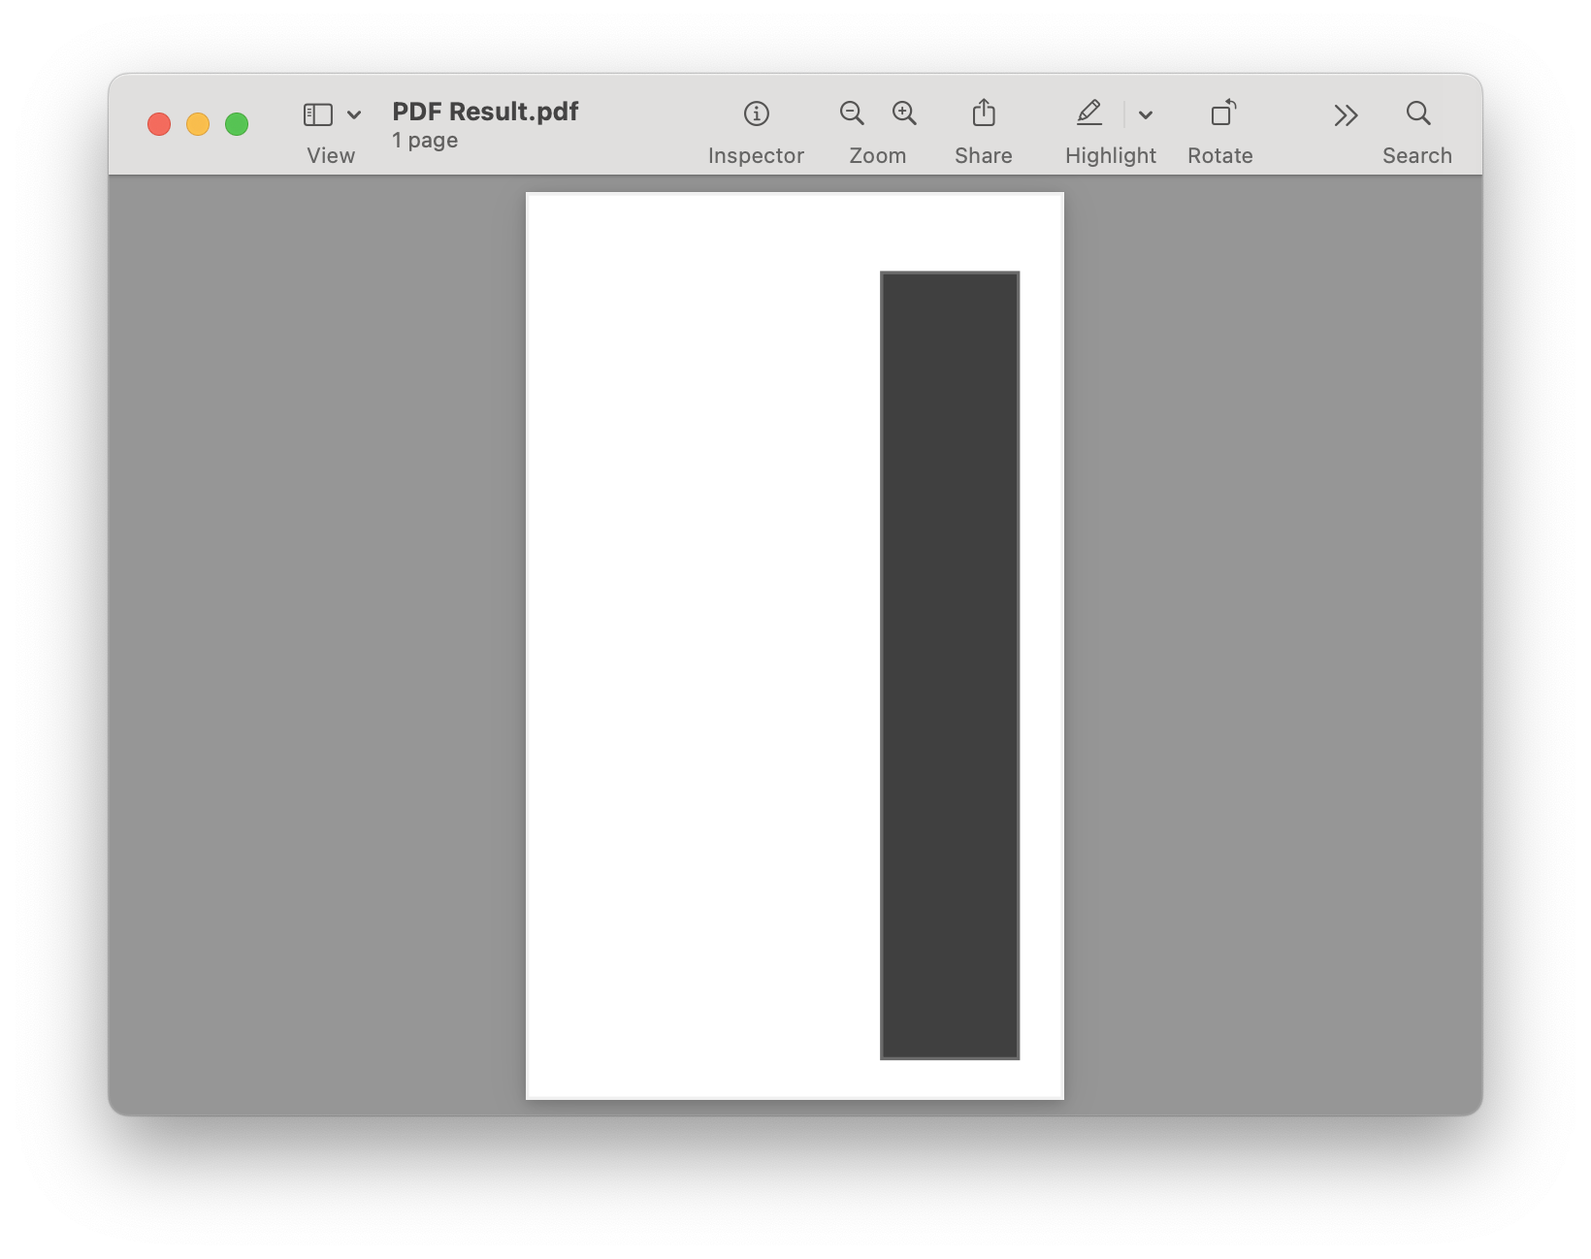Click the dark gray rectangle on the page

point(949,665)
